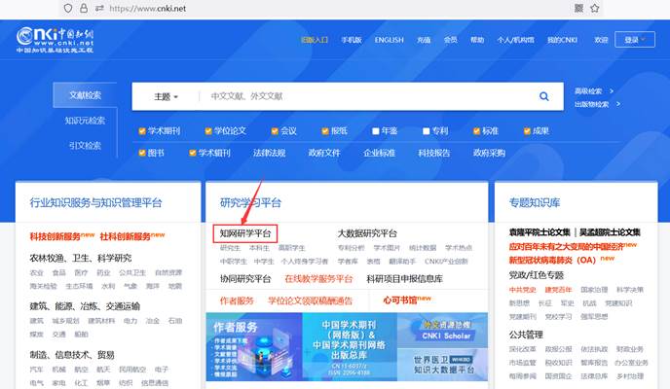Open 出版物检索 publication search
Viewport: 670px width, 389px height.
pyautogui.click(x=597, y=104)
